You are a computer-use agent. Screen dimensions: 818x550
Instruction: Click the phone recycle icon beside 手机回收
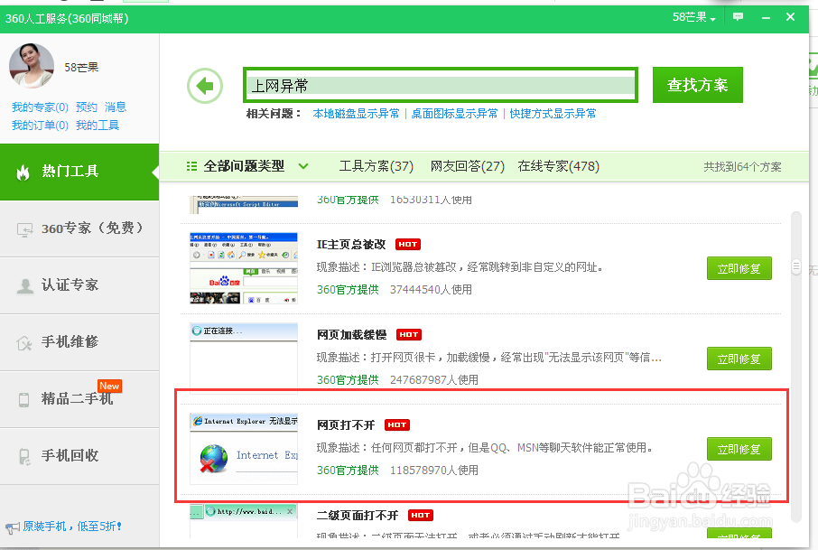24,457
